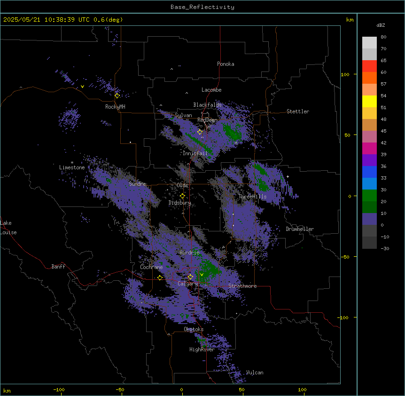Screen dimensions: 405x396
Task: Select the violet 39 dBZ legend swatch
Action: point(369,160)
